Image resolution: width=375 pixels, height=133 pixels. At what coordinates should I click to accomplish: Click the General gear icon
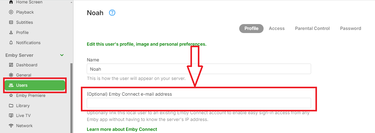pyautogui.click(x=11, y=75)
